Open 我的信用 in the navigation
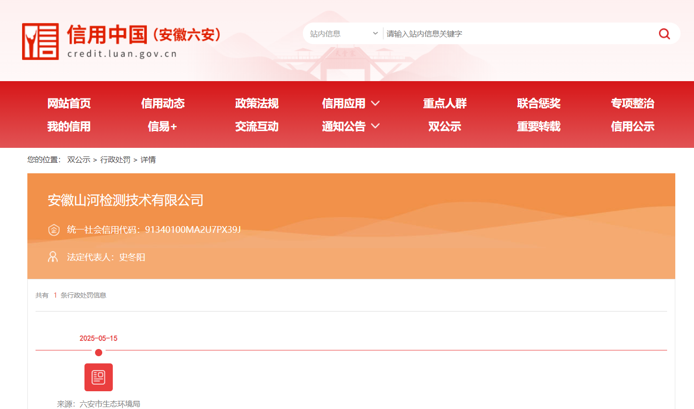Image resolution: width=694 pixels, height=409 pixels. click(x=69, y=126)
